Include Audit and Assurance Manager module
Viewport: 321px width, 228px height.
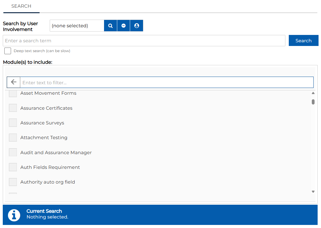(x=13, y=152)
